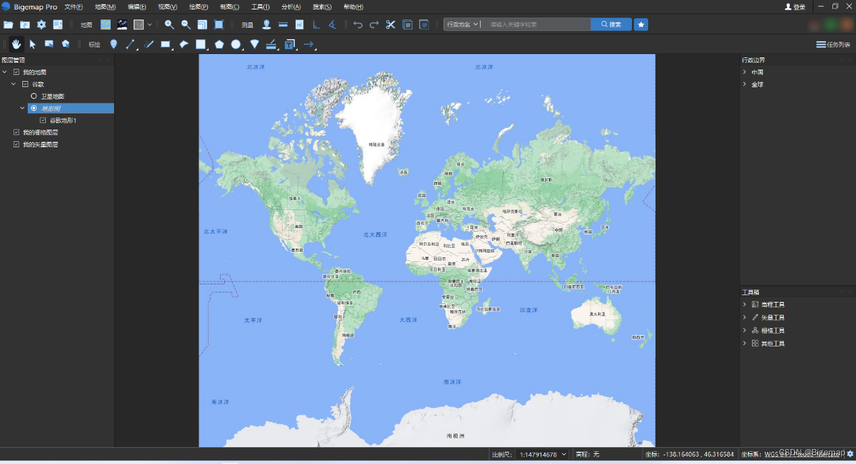This screenshot has height=464, width=856.
Task: Select the text label T tool
Action: 290,45
